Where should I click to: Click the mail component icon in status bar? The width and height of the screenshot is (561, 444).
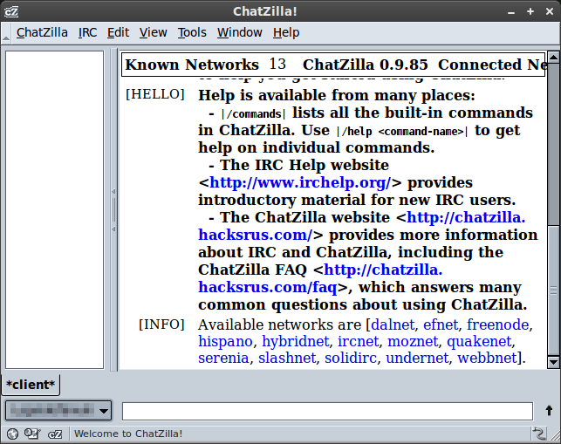32,434
